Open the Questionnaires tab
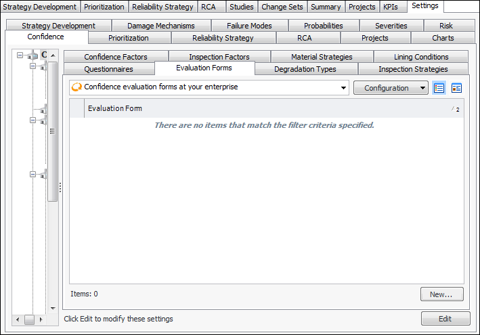The image size is (480, 335). [x=109, y=69]
